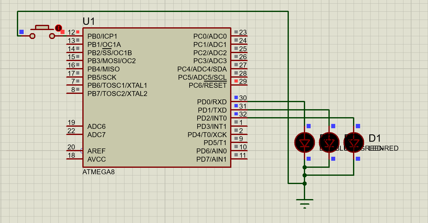Select the LED wired to PD1/TXD

coord(329,142)
